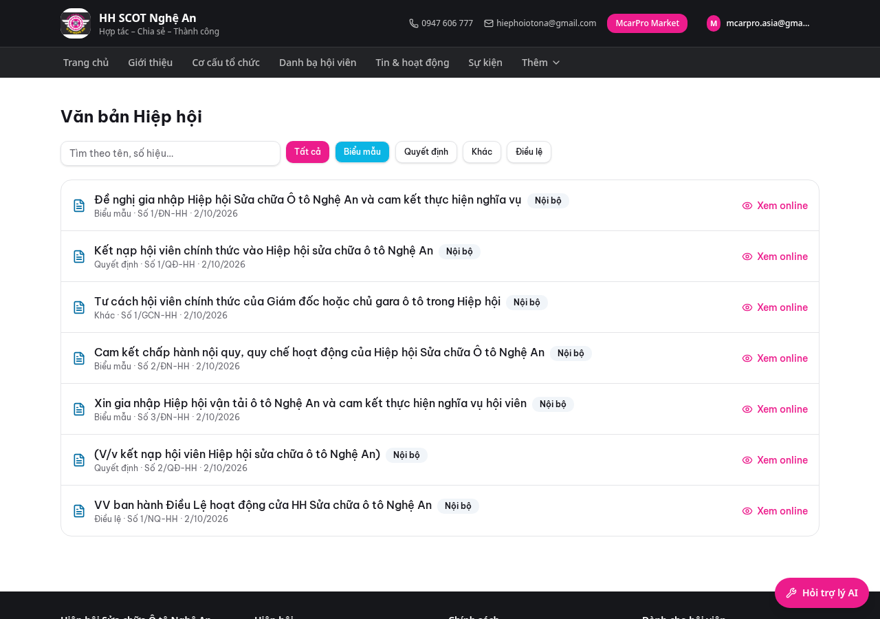This screenshot has width=880, height=619.
Task: Click the eye icon for Đề nghị gia nhập row
Action: pos(747,206)
